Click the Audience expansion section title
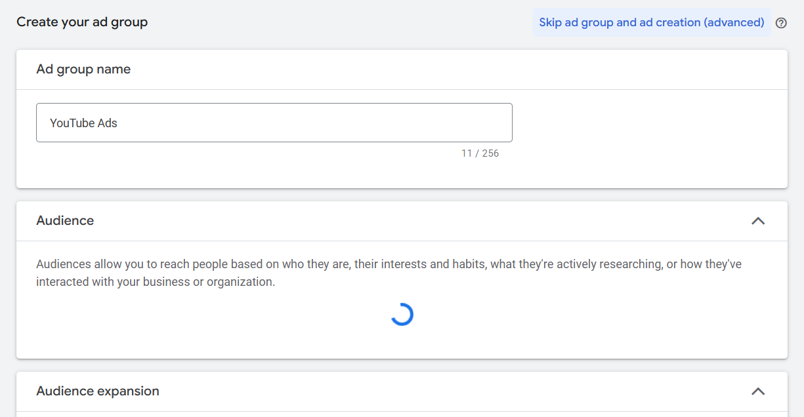This screenshot has height=417, width=804. [x=98, y=391]
